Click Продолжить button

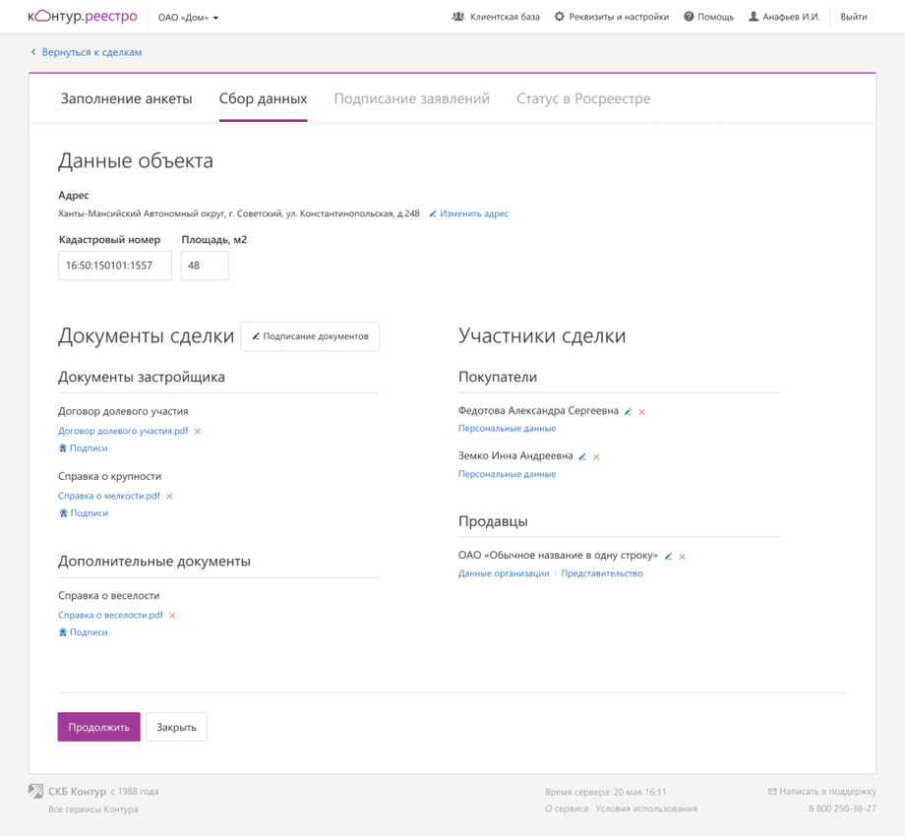coord(98,727)
